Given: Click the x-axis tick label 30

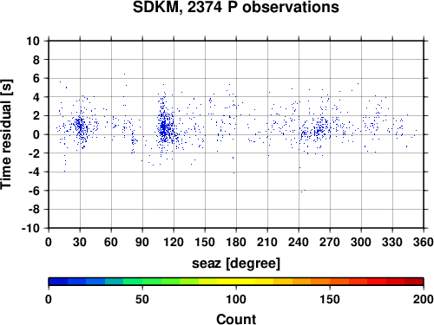Looking at the screenshot, I should pyautogui.click(x=80, y=242).
